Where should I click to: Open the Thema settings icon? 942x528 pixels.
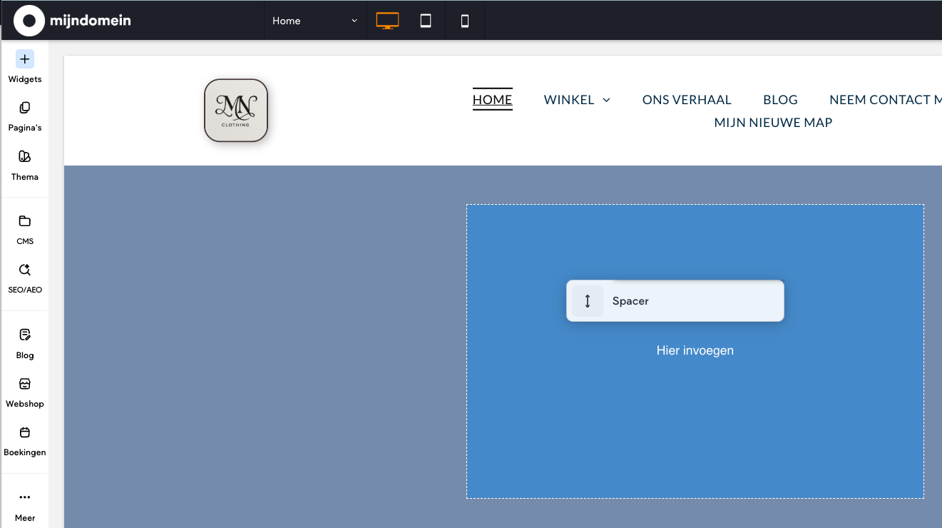(25, 157)
